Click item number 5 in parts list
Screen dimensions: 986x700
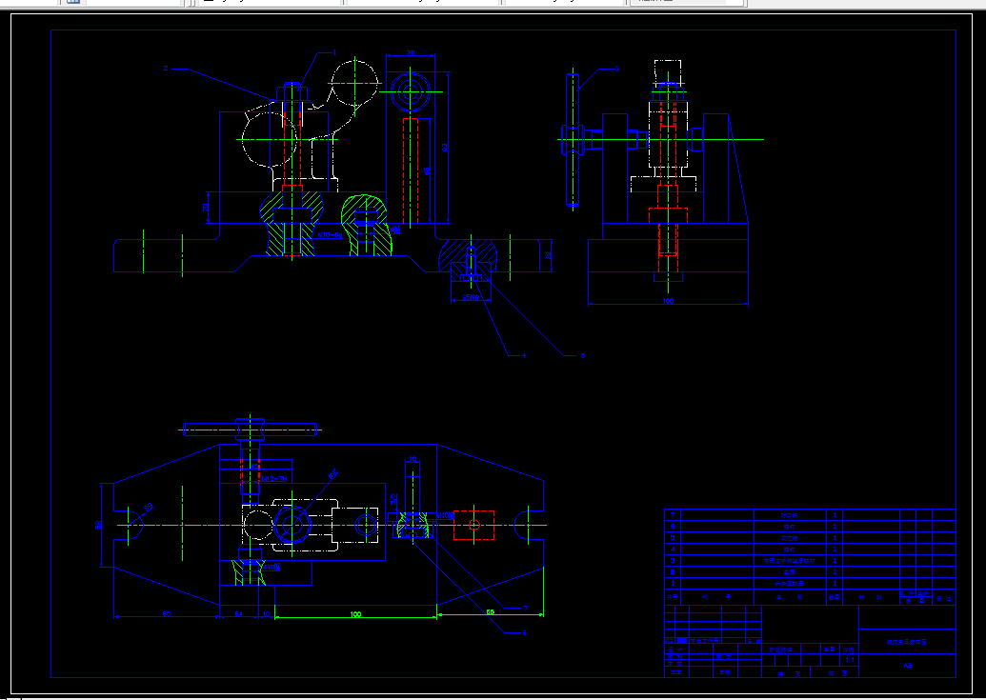tap(673, 538)
